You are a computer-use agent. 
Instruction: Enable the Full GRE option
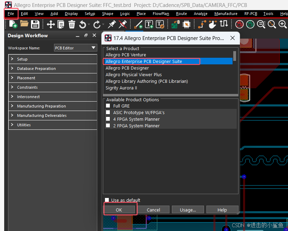pos(108,106)
